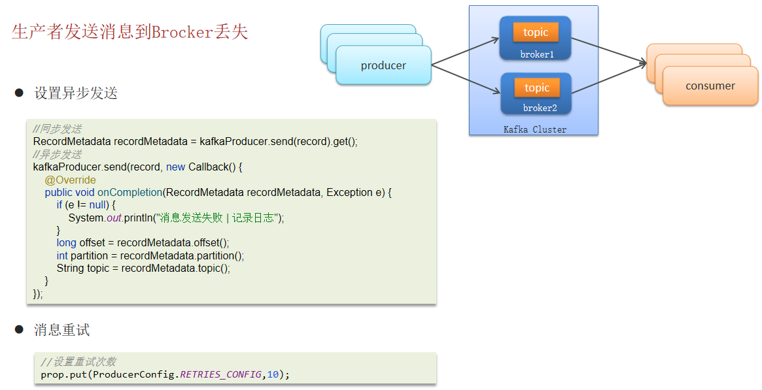Click the bullet heading 设置异步发送
The width and height of the screenshot is (762, 390).
[x=76, y=93]
